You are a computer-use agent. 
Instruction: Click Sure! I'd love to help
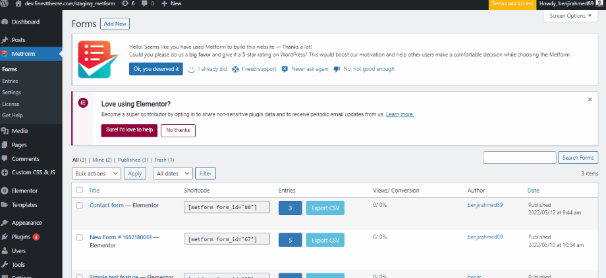click(x=130, y=130)
